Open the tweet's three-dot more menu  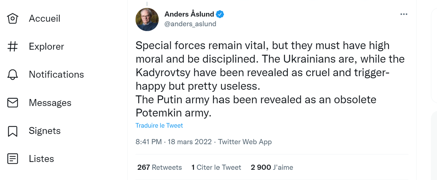[404, 14]
